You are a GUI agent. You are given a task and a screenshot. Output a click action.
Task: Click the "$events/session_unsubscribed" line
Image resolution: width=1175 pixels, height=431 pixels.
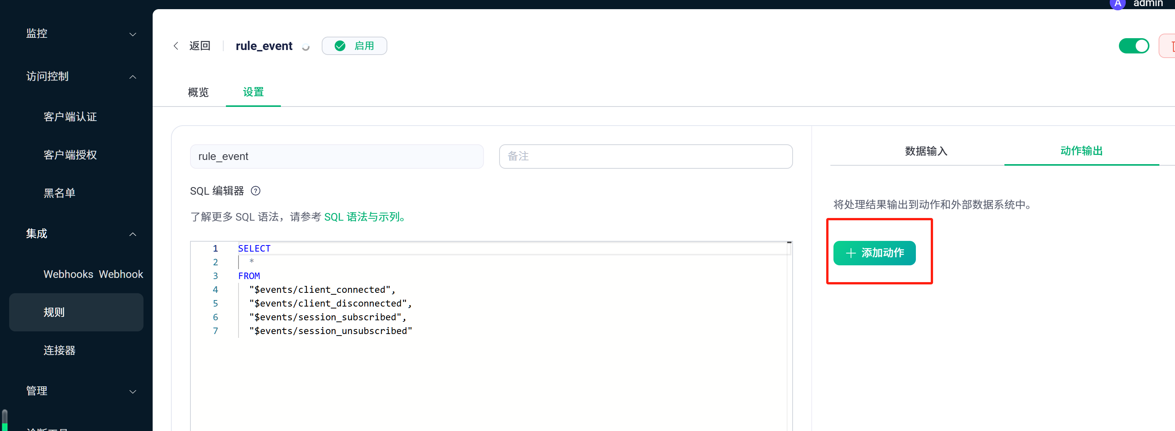tap(330, 331)
